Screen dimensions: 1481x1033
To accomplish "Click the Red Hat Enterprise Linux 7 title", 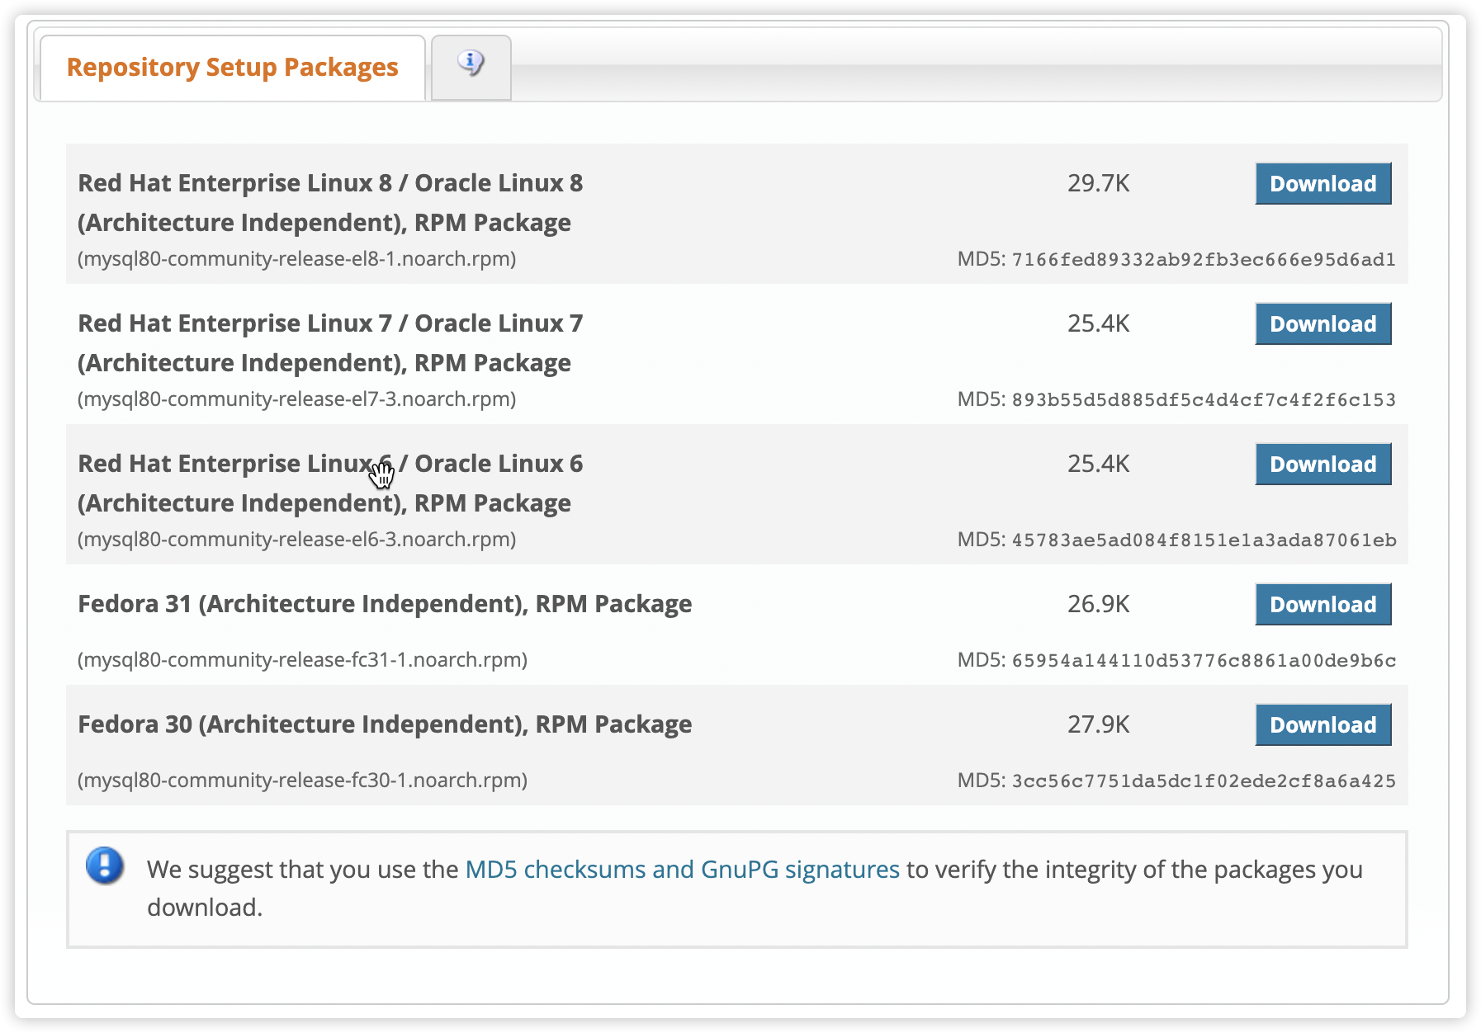I will [330, 342].
